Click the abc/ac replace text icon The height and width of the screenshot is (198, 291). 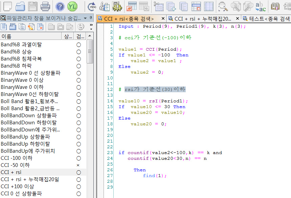[261, 6]
